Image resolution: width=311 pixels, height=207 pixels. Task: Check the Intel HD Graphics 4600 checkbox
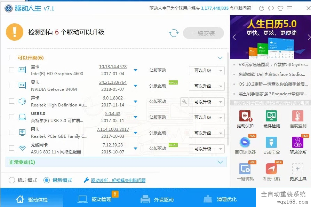pyautogui.click(x=12, y=70)
